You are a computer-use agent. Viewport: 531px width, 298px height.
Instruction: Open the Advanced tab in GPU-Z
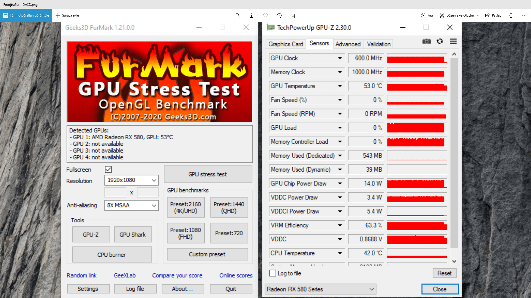click(348, 44)
